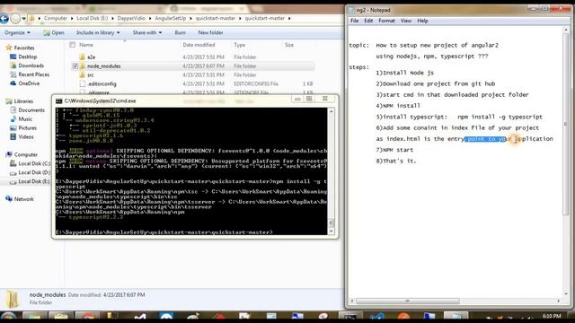Select the e2e folder
Image resolution: width=575 pixels, height=323 pixels.
coord(92,57)
